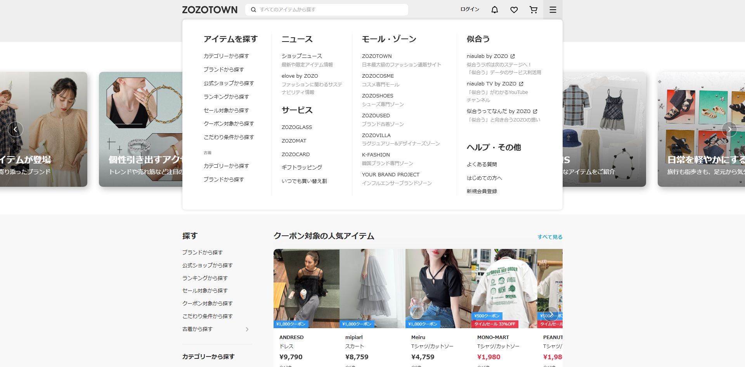Image resolution: width=745 pixels, height=367 pixels.
Task: Click sidebar クーポン対象から探す link
Action: click(x=208, y=303)
